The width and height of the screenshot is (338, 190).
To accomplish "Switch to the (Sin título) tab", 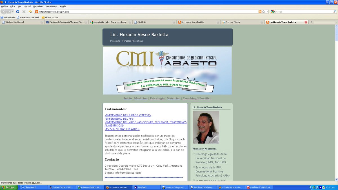I will tap(154, 22).
